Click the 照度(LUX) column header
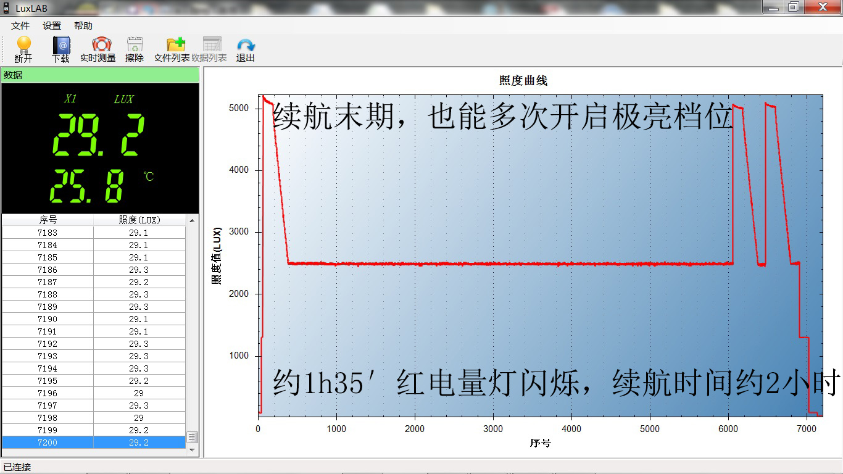This screenshot has height=474, width=843. pos(139,220)
